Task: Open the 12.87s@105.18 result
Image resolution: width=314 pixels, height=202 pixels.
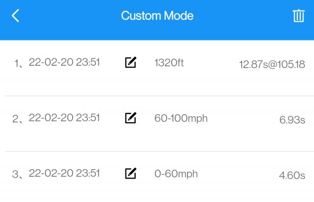Action: coord(272,64)
